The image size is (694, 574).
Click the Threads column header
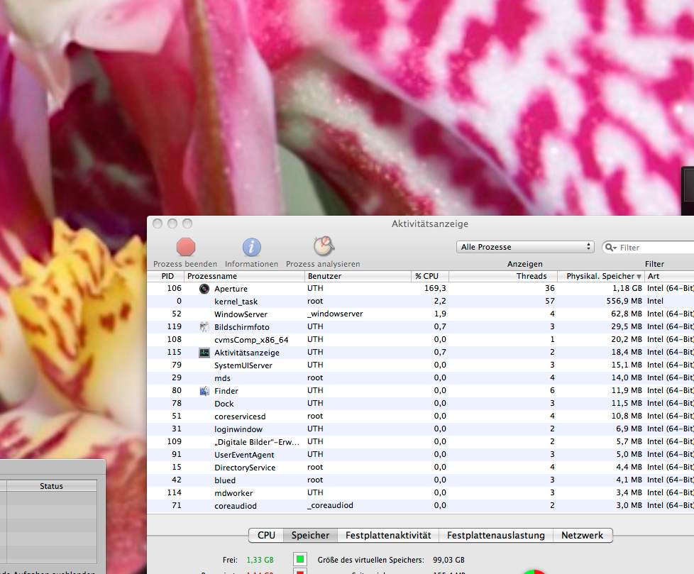(x=531, y=276)
